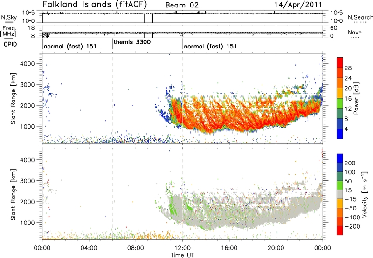This screenshot has height=258, width=373.
Task: Click the 'N.Search' legend label
Action: tap(360, 17)
